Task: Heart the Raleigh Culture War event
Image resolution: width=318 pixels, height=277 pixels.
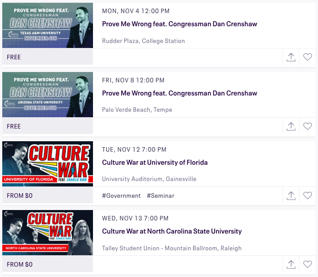Action: (308, 264)
